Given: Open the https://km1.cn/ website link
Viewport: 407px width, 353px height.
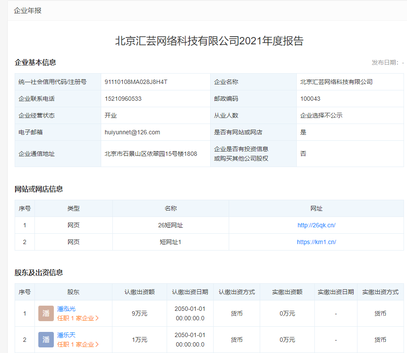Looking at the screenshot, I should coord(317,242).
